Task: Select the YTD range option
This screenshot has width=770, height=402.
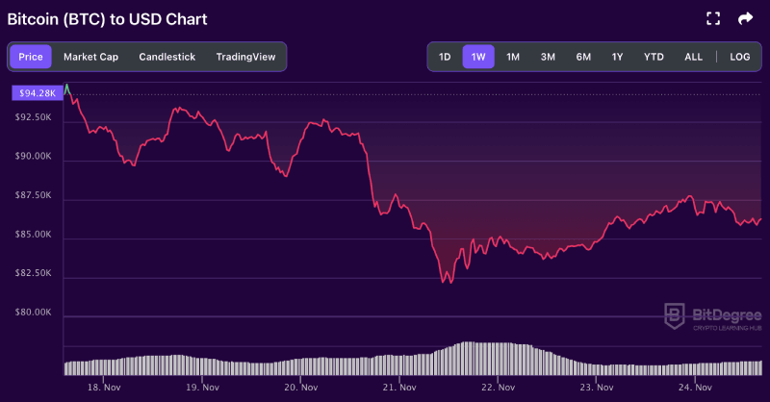Action: [x=654, y=57]
